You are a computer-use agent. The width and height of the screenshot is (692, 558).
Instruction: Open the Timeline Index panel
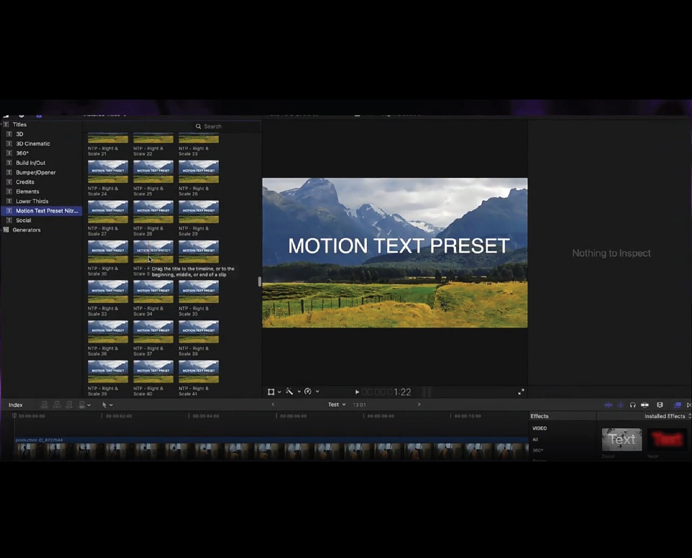coord(16,405)
